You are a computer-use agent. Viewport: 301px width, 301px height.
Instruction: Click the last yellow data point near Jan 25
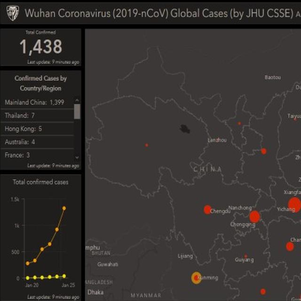click(64, 276)
